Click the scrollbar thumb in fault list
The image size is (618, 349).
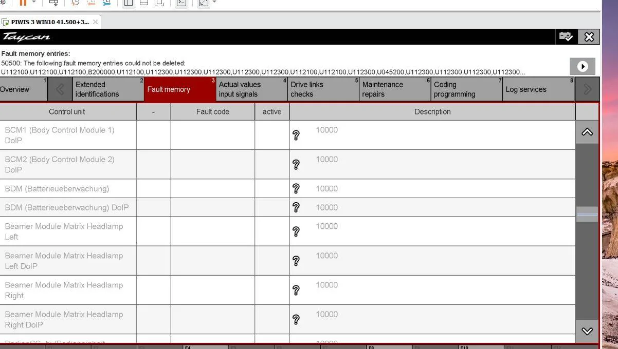point(587,215)
